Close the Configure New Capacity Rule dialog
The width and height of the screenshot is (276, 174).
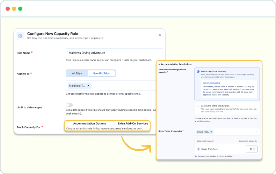[160, 35]
